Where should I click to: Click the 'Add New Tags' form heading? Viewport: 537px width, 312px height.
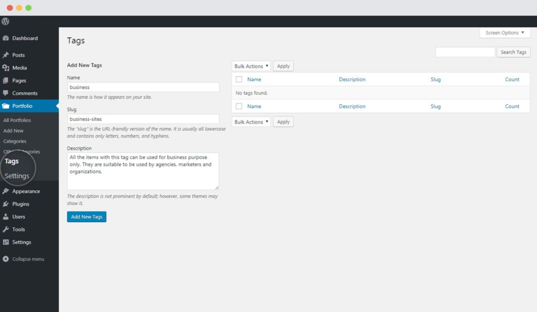[84, 65]
